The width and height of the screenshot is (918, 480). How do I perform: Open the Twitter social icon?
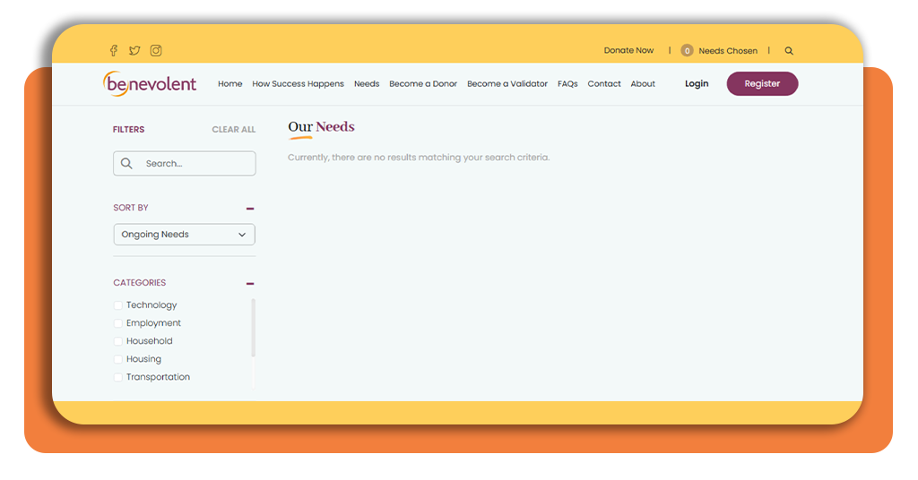pyautogui.click(x=134, y=50)
